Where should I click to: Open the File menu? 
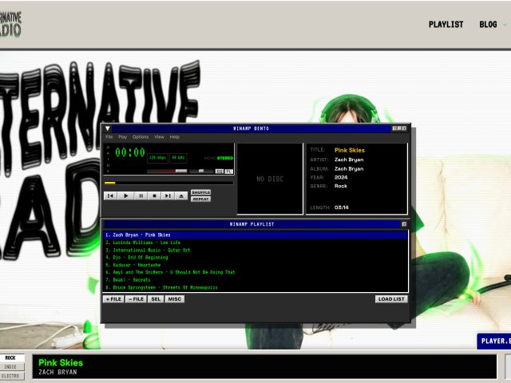tap(109, 136)
